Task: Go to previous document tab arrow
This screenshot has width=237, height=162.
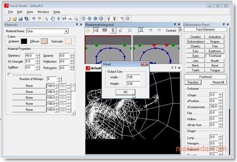Action: 172,68
